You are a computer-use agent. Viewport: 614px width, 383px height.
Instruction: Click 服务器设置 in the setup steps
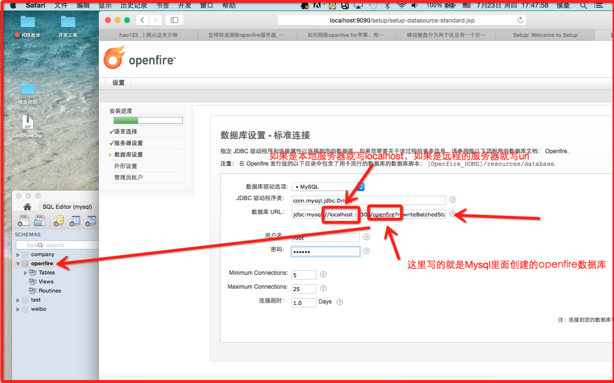pos(128,143)
